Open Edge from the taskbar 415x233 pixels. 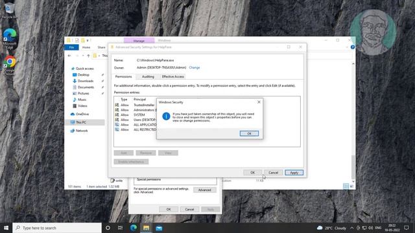click(134, 228)
